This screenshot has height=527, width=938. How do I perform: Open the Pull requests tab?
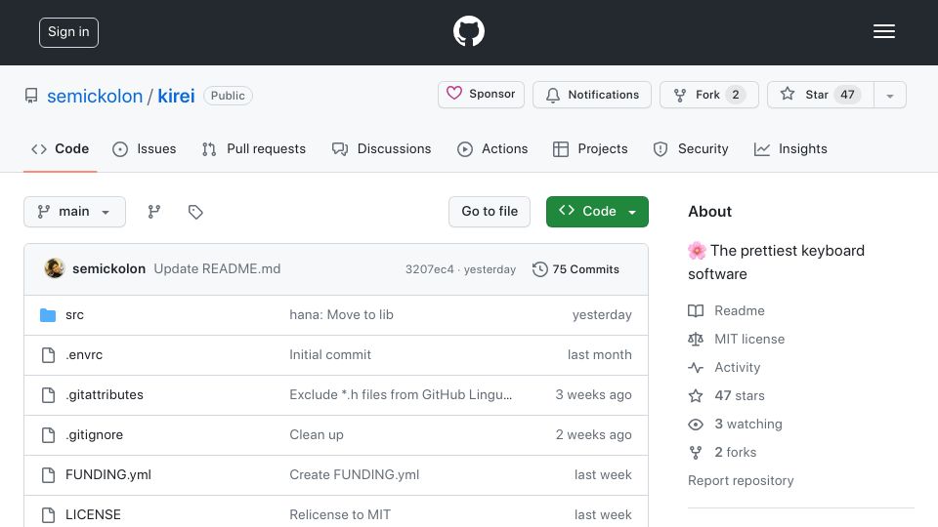[254, 148]
